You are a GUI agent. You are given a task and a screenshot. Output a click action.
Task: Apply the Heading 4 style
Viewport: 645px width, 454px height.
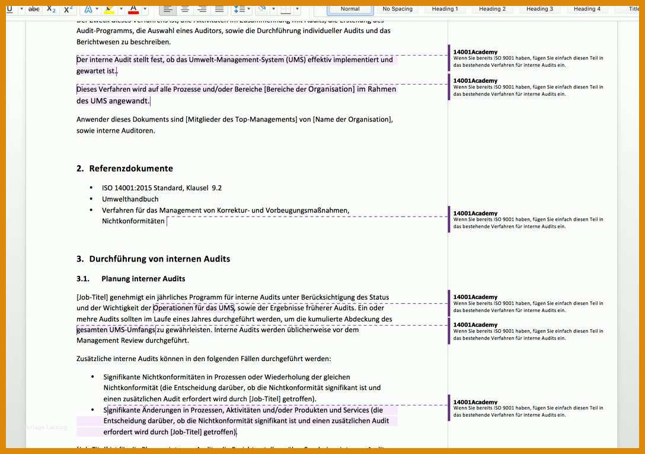587,9
